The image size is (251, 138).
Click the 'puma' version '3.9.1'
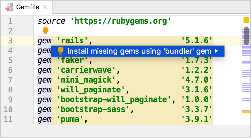tap(197, 119)
